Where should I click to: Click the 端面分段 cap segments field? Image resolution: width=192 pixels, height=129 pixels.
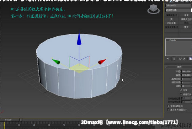tap(186, 82)
